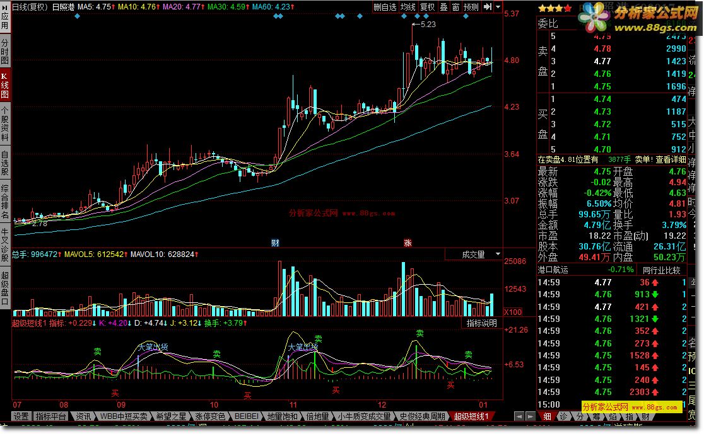Click the 港口航运 sector name
Screen dimensions: 704x434
(553, 270)
